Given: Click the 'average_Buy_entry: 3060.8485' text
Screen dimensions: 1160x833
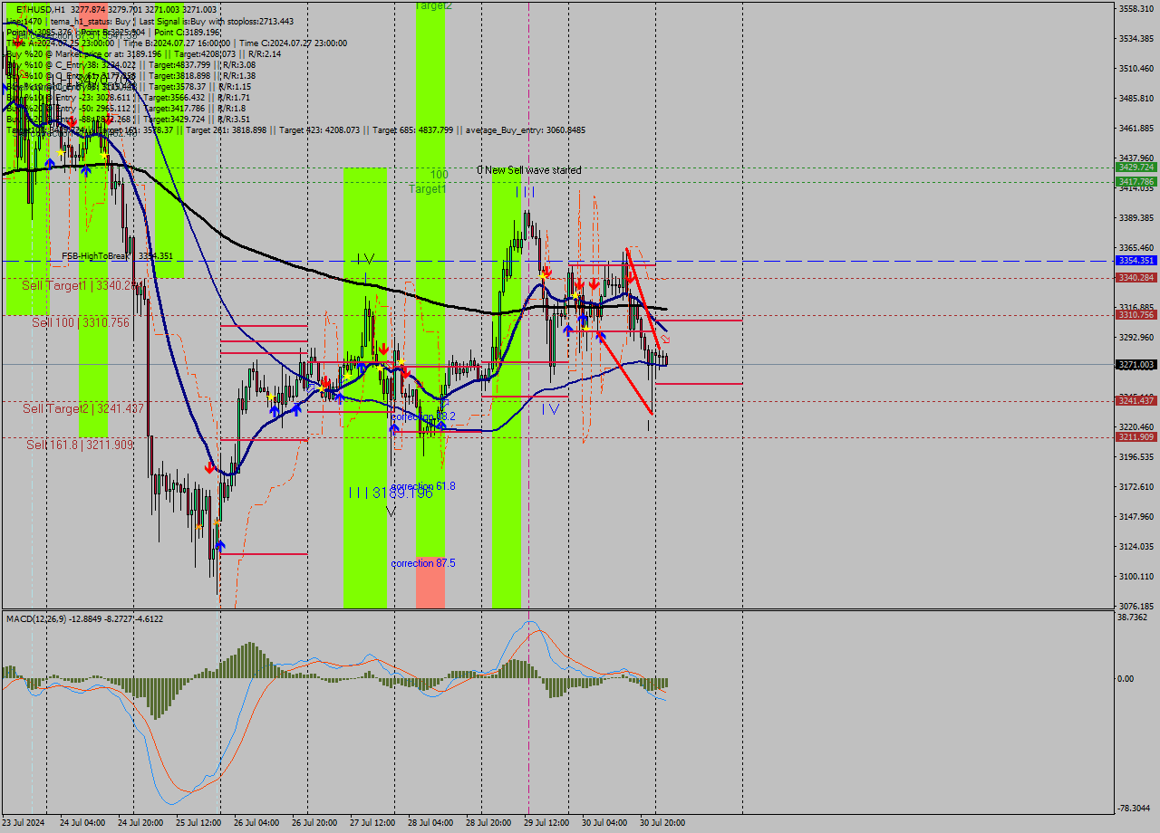Looking at the screenshot, I should point(526,130).
